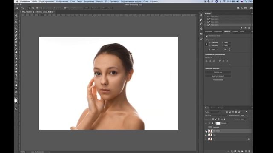Viewport: 273px width, 153px height.
Task: Select the Eyedropper tool
Action: (x=16, y=32)
